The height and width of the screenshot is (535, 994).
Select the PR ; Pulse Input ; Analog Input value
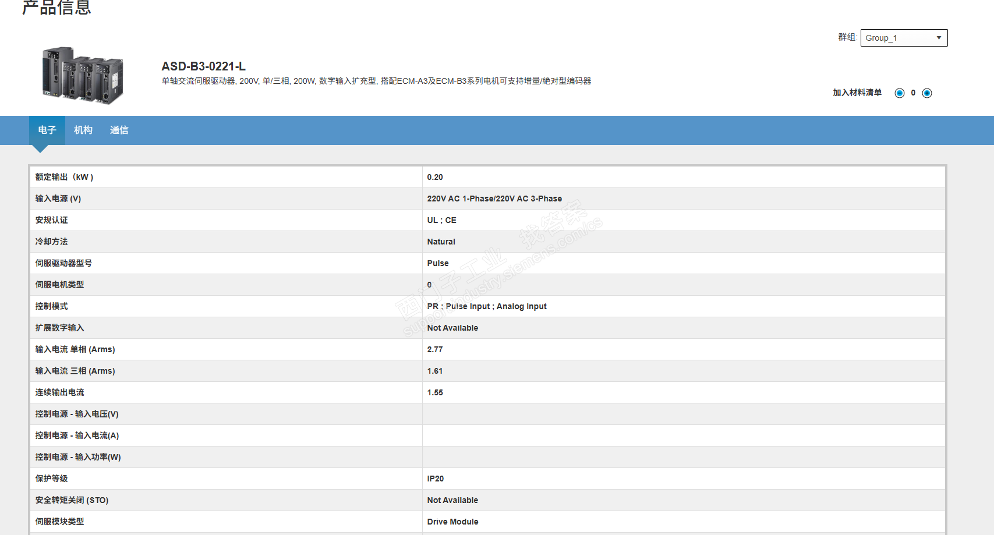487,306
